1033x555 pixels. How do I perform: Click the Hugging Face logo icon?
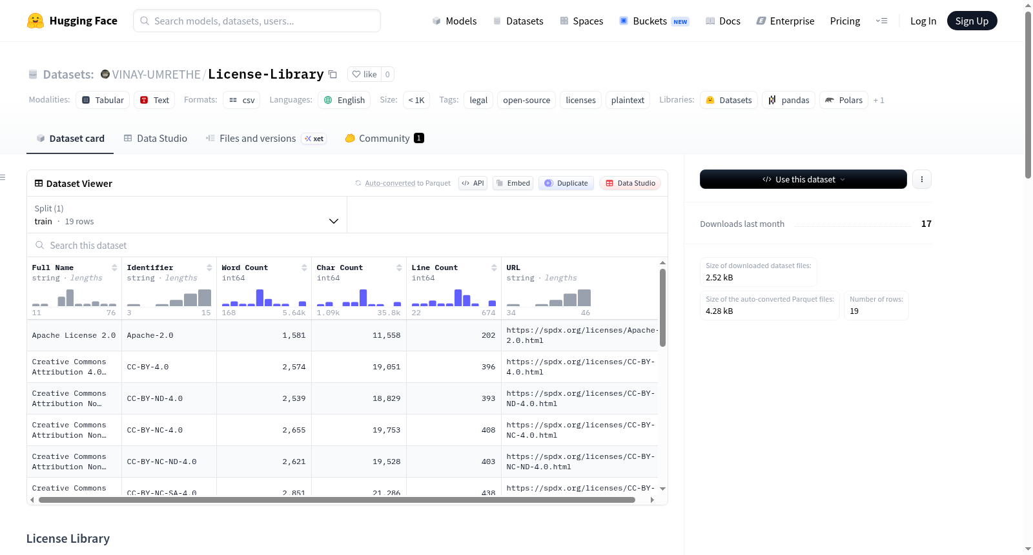click(36, 21)
